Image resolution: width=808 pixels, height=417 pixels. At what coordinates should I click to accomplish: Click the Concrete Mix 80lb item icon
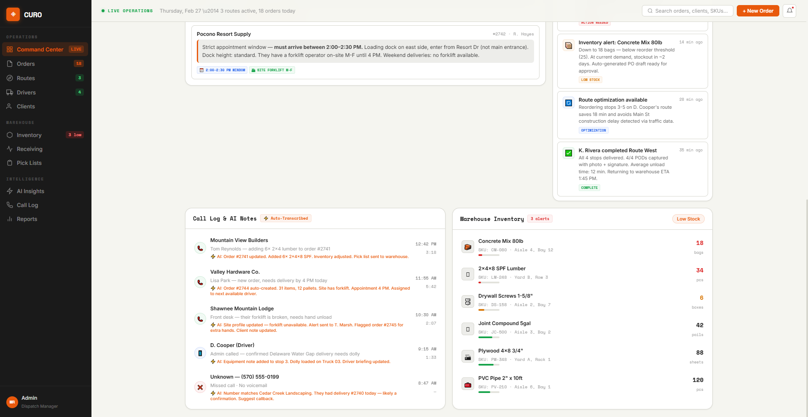468,247
